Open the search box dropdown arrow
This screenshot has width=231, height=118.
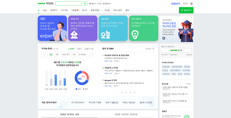(x=82, y=4)
